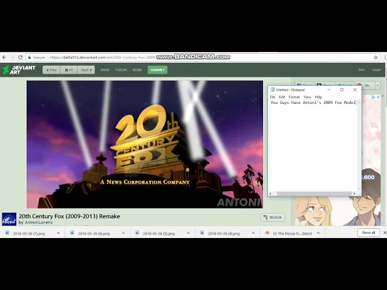Click the Join link
The height and width of the screenshot is (290, 387).
[362, 70]
